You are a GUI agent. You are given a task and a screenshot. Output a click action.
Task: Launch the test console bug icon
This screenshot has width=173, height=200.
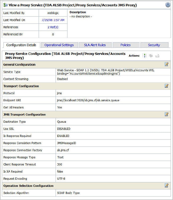pos(151,56)
